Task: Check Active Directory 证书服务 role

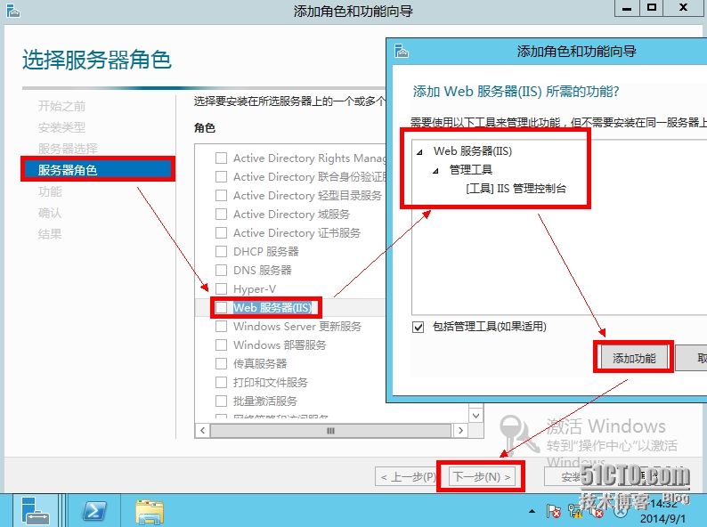Action: point(221,232)
